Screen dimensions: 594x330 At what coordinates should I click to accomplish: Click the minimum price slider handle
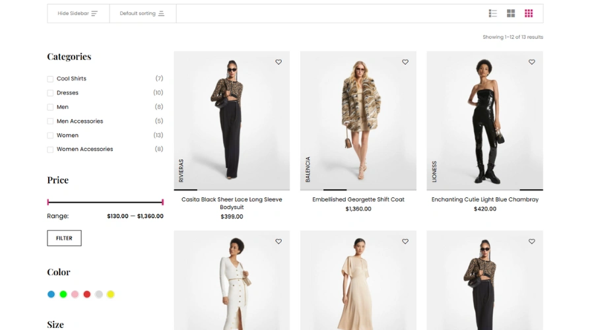point(48,202)
